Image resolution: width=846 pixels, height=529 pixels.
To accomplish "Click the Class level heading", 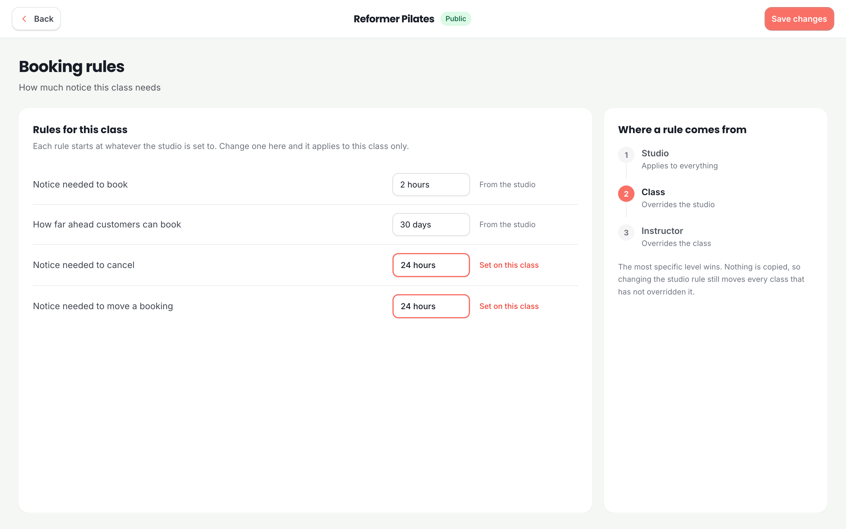I will [x=653, y=192].
